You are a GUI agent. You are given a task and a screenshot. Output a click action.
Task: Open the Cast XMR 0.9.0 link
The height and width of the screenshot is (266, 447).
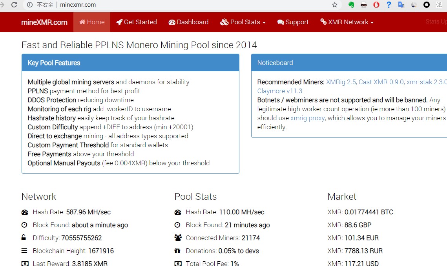coord(381,82)
